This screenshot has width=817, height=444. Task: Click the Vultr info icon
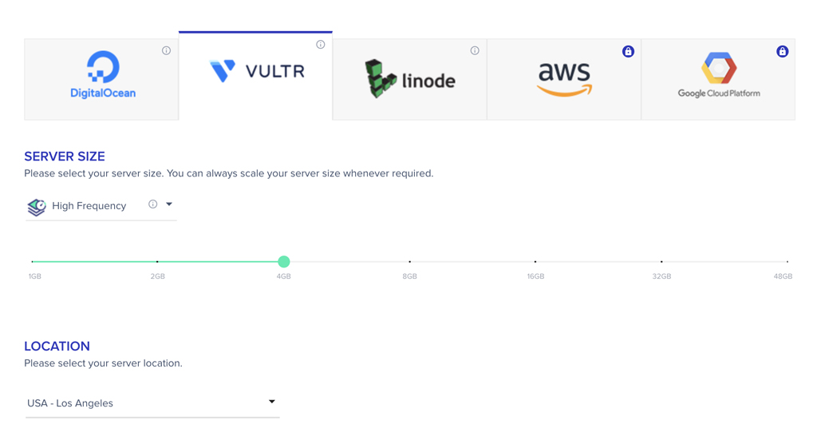coord(321,45)
